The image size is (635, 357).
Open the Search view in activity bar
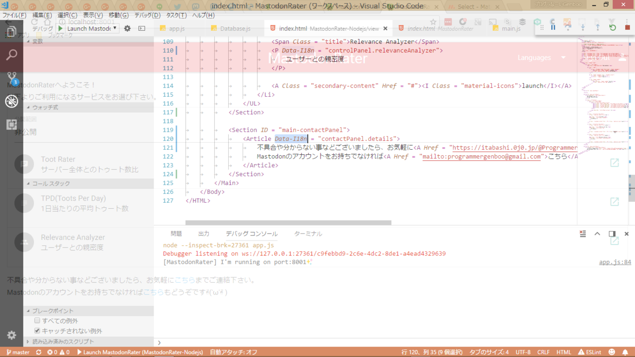tap(11, 55)
